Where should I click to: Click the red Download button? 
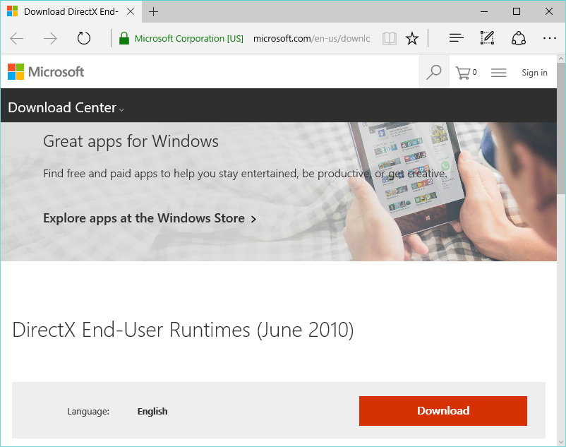(x=442, y=411)
